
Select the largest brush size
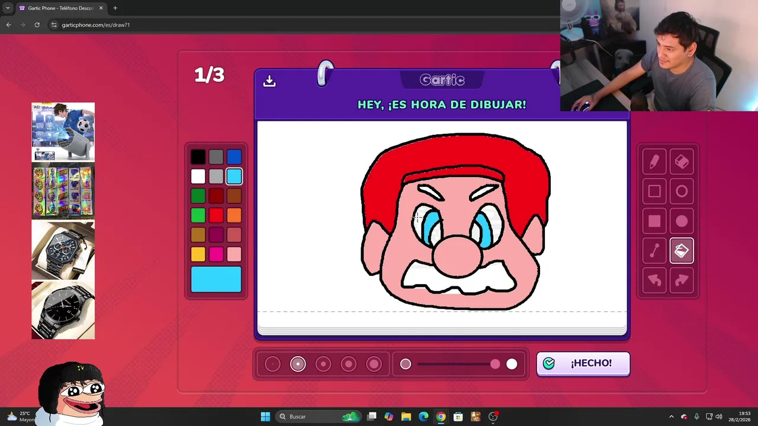click(374, 364)
